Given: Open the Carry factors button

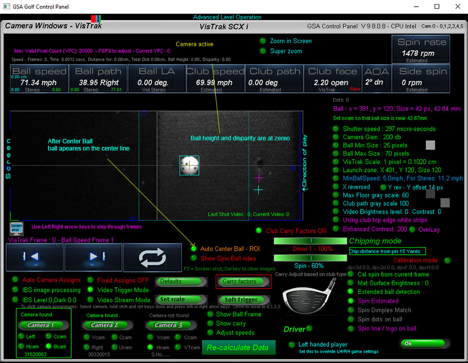Looking at the screenshot, I should coord(243,281).
